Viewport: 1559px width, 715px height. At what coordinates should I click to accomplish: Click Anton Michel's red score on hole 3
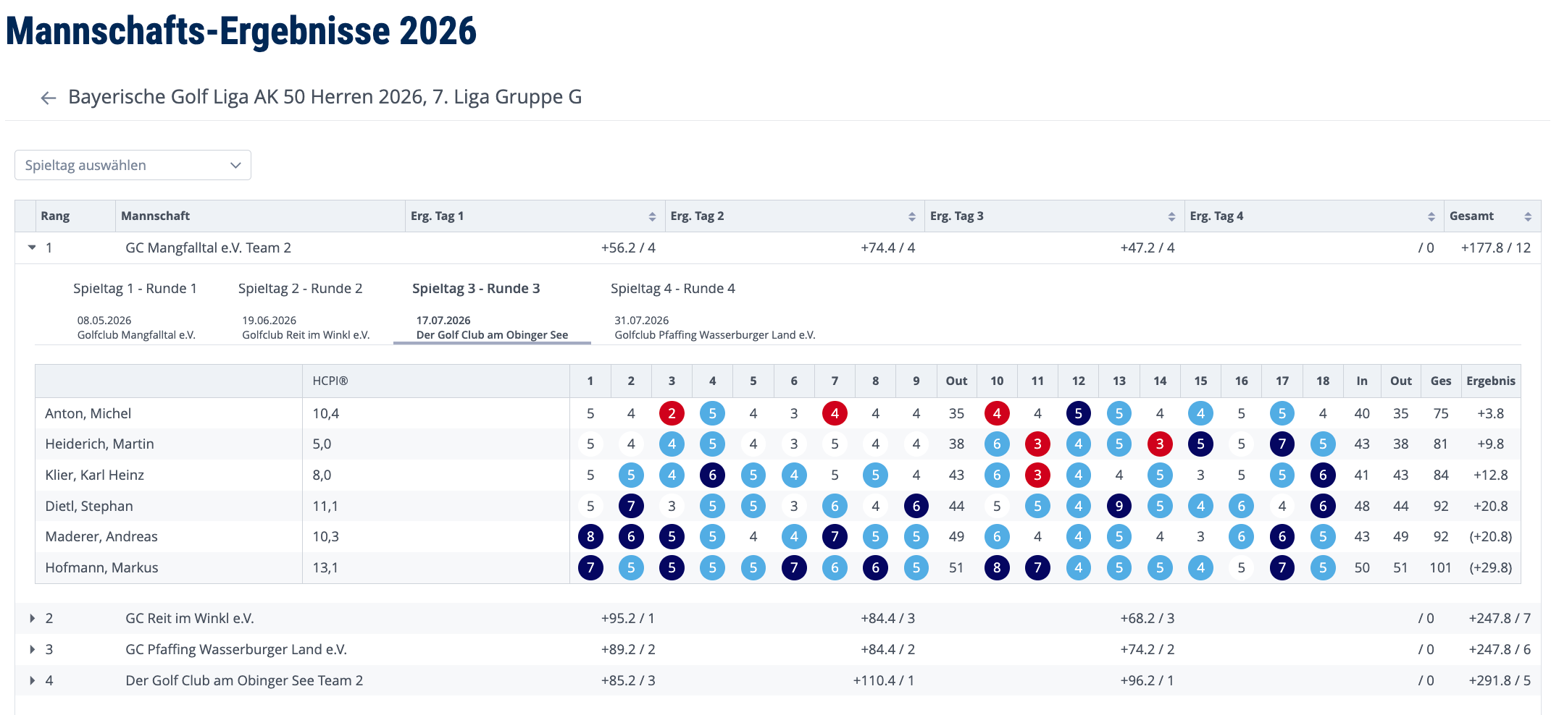[x=672, y=413]
